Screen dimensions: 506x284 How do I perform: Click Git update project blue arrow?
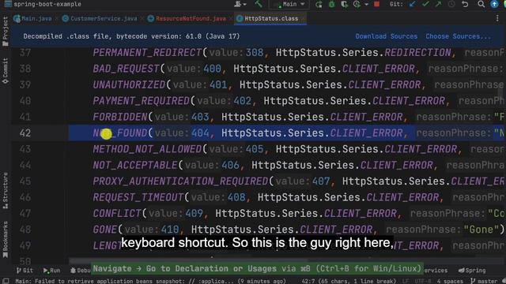pyautogui.click(x=412, y=4)
